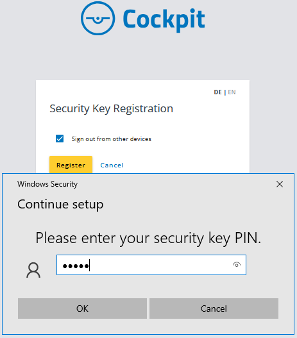Confirm the PIN with the OK button
The height and width of the screenshot is (338, 297).
[82, 308]
